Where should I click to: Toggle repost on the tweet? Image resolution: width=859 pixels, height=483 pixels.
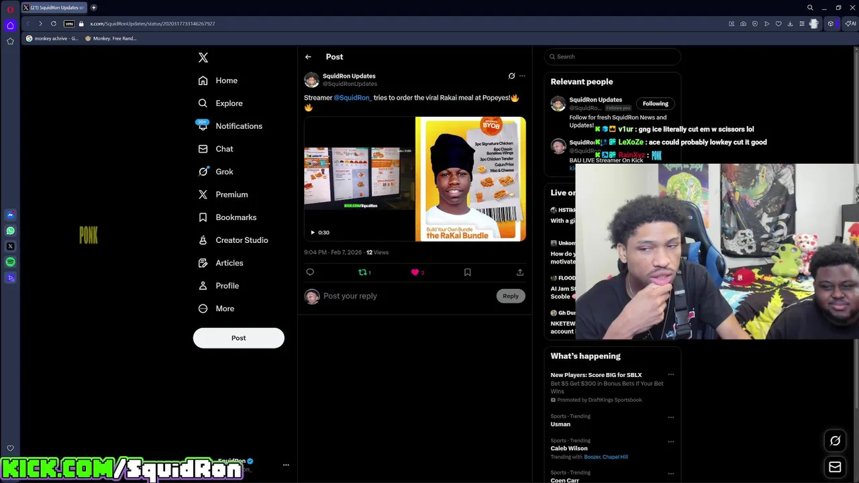363,272
